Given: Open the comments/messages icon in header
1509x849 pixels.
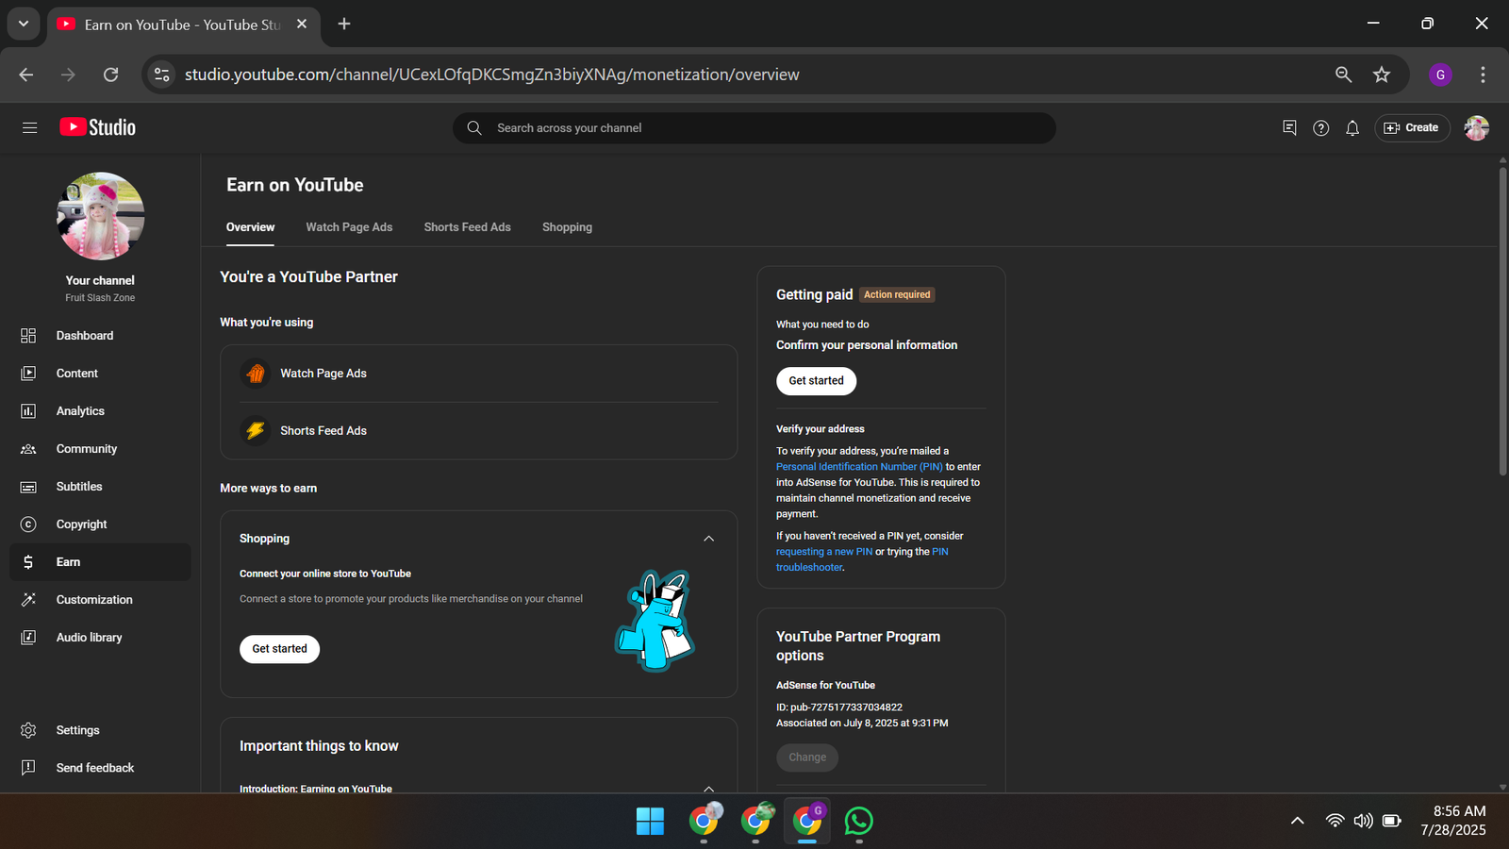Looking at the screenshot, I should [1289, 127].
